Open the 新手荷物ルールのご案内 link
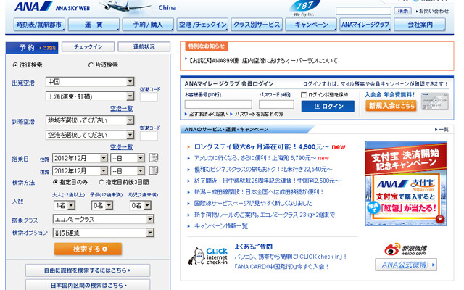Viewport: 464px width, 290px height. click(264, 215)
